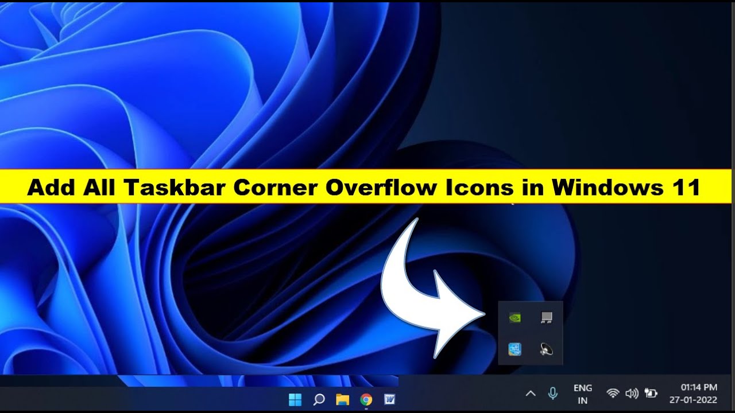
Task: Open Microsoft Word from the taskbar
Action: (389, 399)
